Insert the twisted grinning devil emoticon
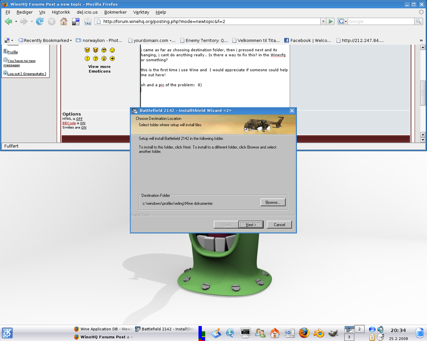 click(x=95, y=50)
